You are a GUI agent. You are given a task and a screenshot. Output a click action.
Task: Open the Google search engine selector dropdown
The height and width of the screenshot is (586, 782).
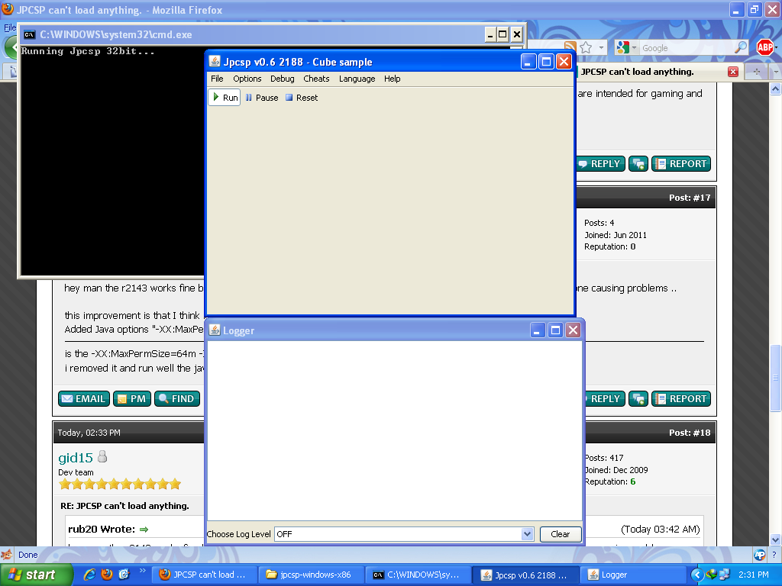click(x=627, y=47)
